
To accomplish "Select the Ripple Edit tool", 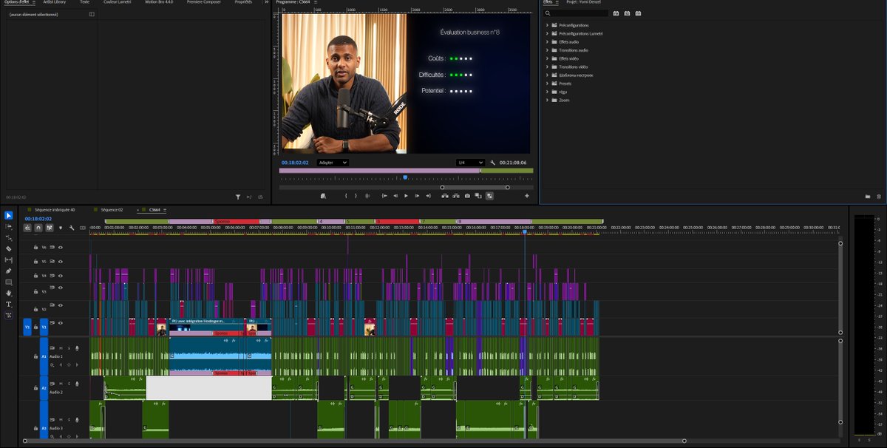I will (x=9, y=237).
